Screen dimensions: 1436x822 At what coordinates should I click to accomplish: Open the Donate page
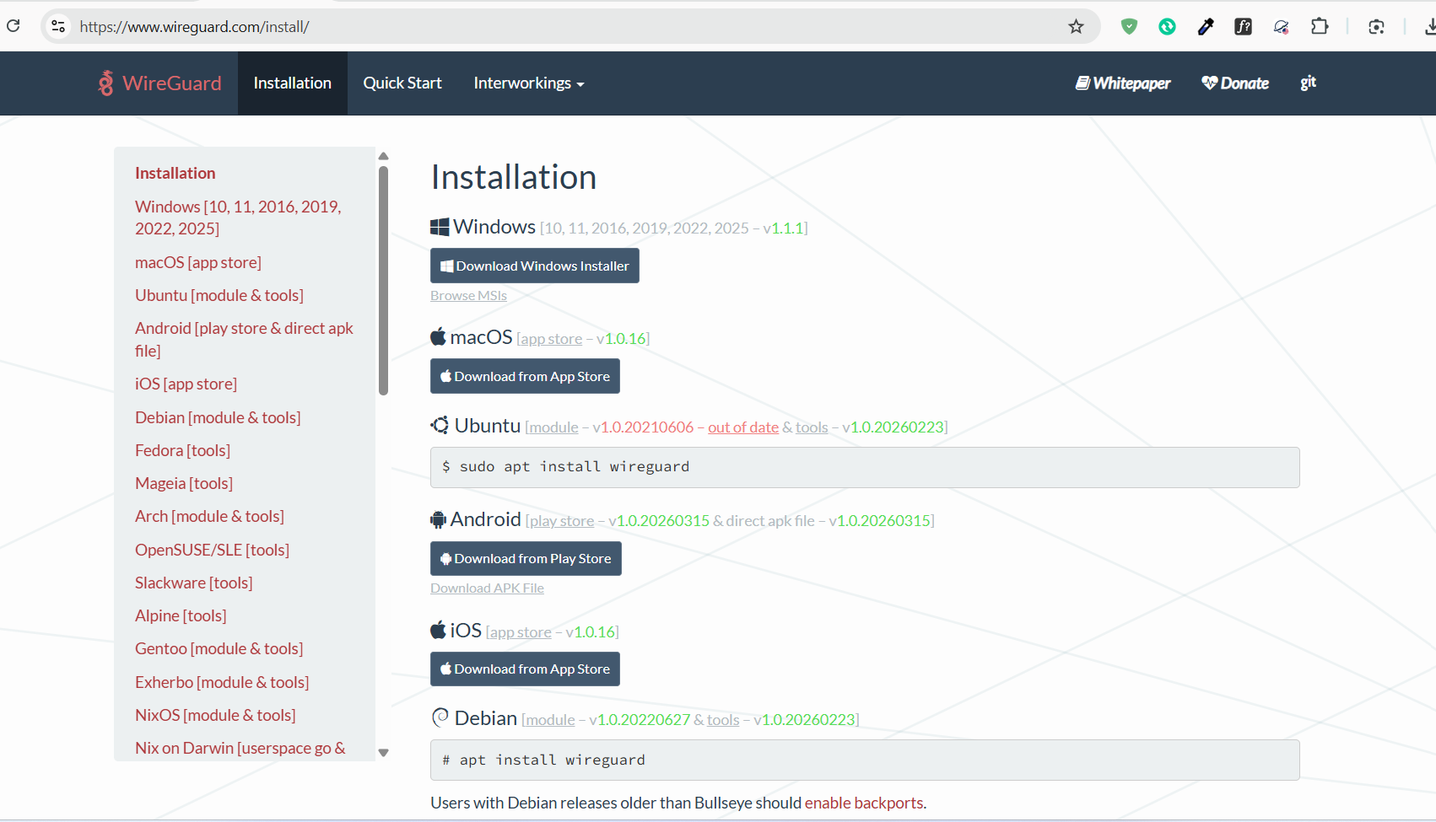tap(1235, 83)
